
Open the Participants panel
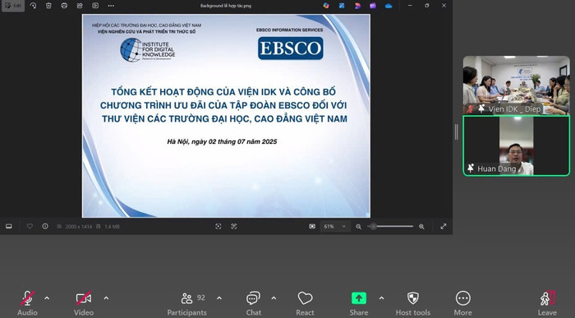click(187, 303)
